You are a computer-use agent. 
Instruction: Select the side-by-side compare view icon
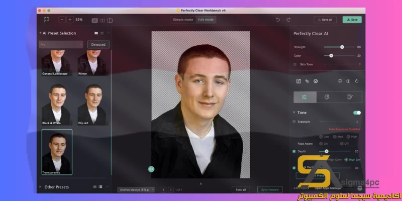[x=103, y=21]
